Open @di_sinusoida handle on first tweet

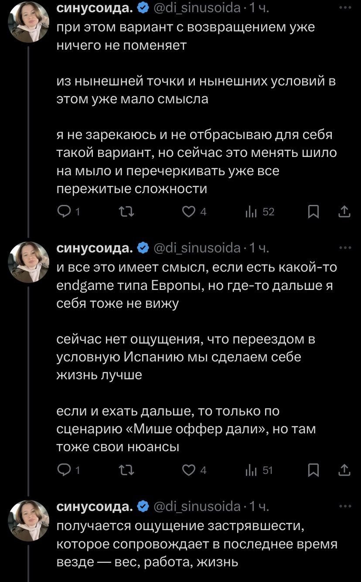198,8
